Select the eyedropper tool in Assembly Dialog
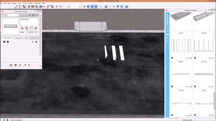Image resolution: width=216 pixels, height=121 pixels. [x=25, y=65]
